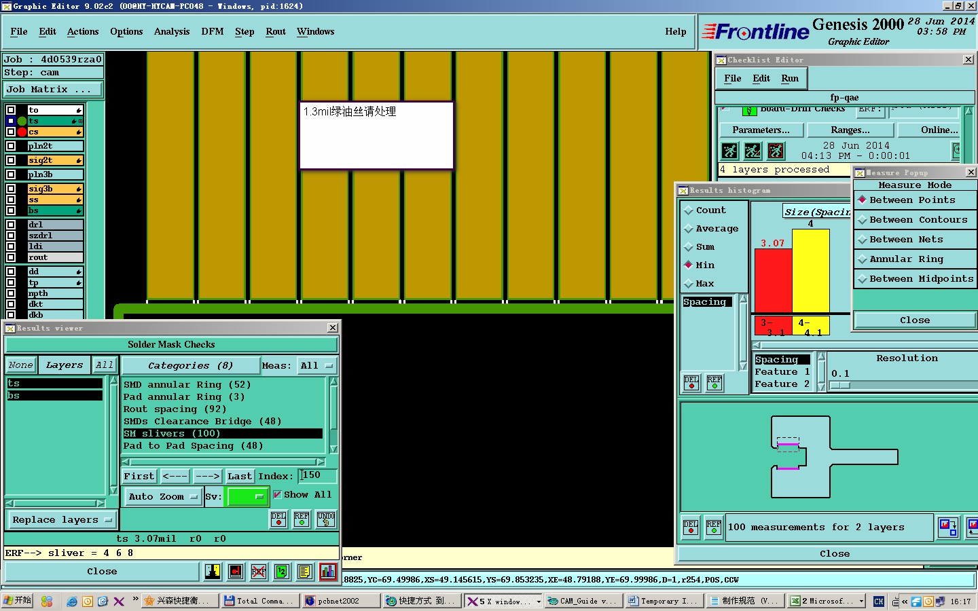Click DEL icon beside measurements count in histogram
Image resolution: width=978 pixels, height=611 pixels.
click(x=691, y=527)
